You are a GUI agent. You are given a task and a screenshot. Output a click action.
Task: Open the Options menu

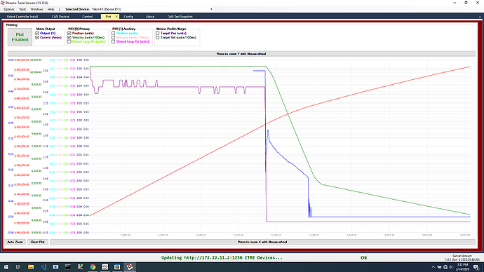point(9,9)
